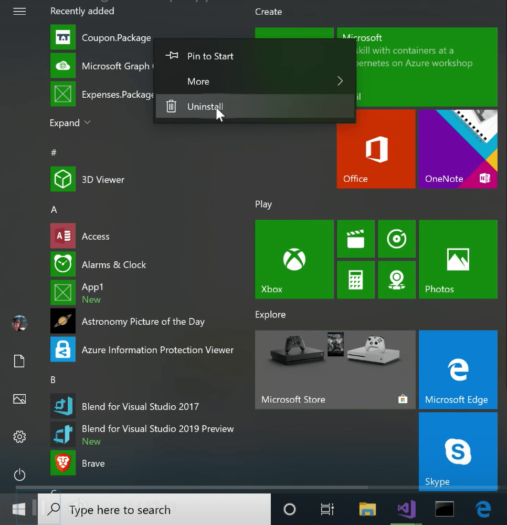Open the More submenu chevron
Image resolution: width=507 pixels, height=525 pixels.
click(340, 81)
